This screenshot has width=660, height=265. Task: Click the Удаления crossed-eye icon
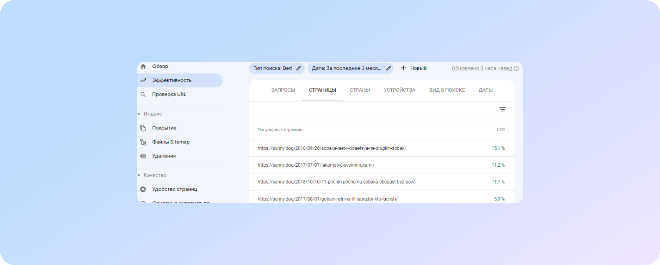(143, 156)
